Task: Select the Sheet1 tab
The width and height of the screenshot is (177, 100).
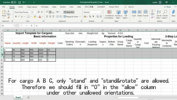Action: 18,97
